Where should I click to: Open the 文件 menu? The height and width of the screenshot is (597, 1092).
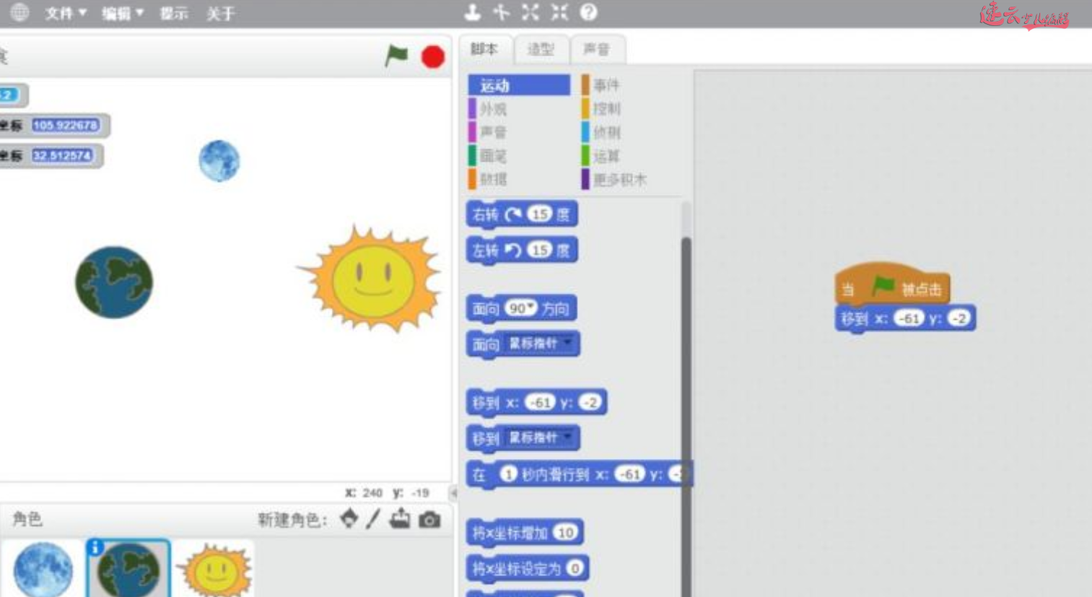58,12
